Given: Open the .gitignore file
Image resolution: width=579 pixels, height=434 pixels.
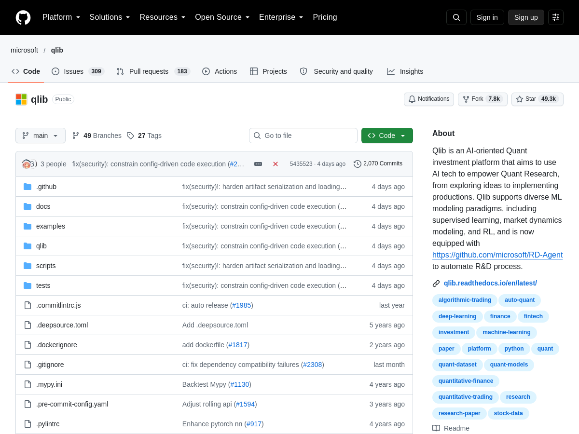Looking at the screenshot, I should (x=50, y=365).
